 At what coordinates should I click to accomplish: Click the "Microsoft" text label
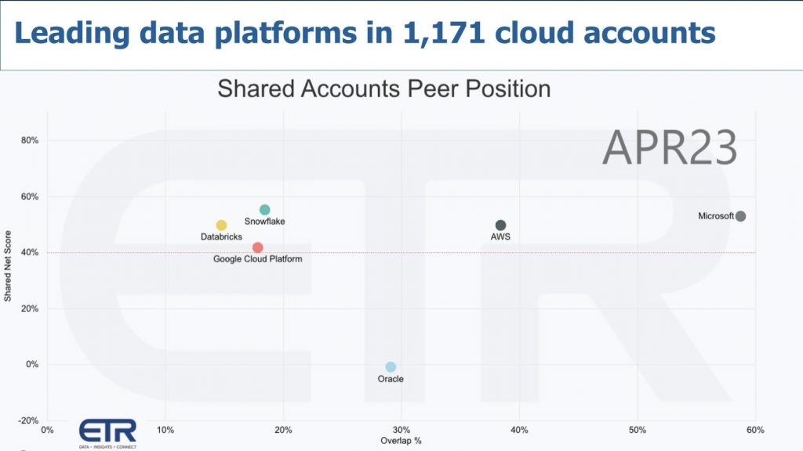point(716,216)
